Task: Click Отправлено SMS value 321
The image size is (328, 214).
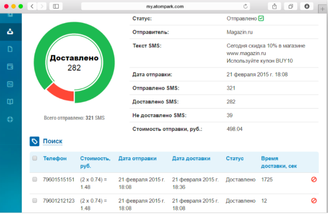Action: click(231, 88)
